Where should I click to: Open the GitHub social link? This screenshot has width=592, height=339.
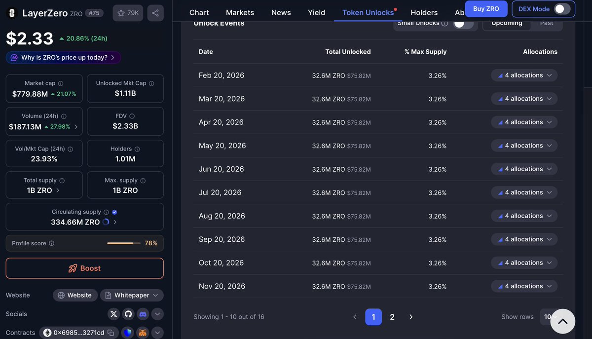pyautogui.click(x=128, y=314)
